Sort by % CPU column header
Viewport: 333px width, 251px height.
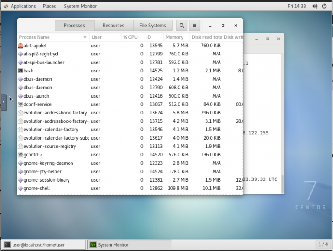(x=132, y=37)
